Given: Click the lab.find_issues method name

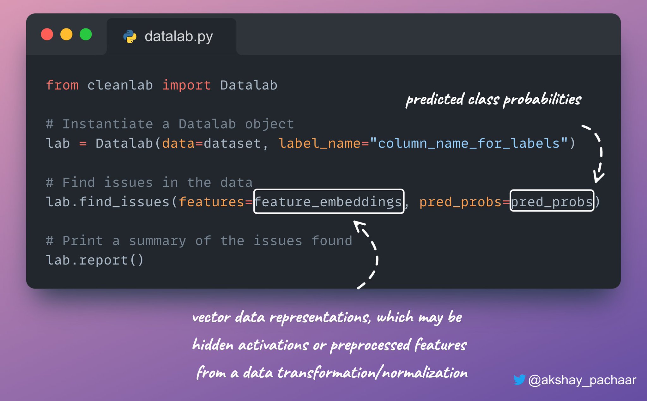Looking at the screenshot, I should pos(108,202).
